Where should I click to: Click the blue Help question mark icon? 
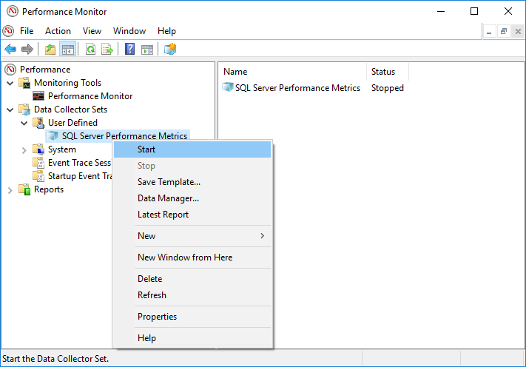pyautogui.click(x=129, y=49)
